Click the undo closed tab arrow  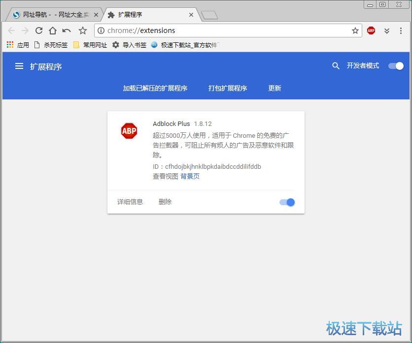point(67,31)
